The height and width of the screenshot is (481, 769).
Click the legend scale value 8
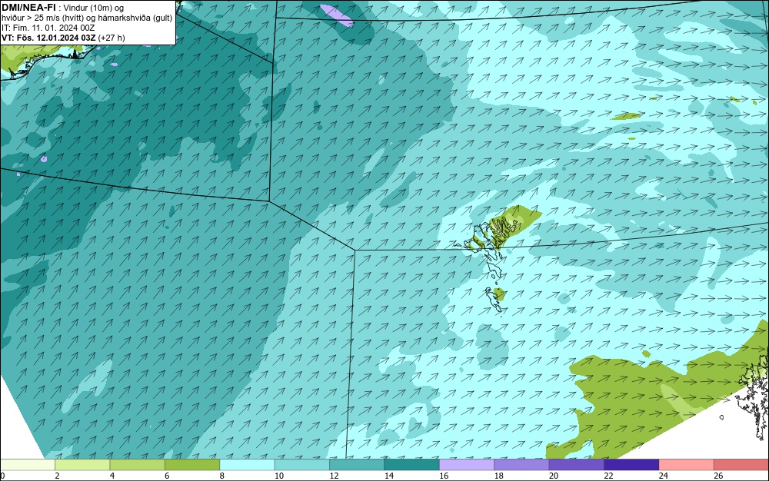[222, 476]
